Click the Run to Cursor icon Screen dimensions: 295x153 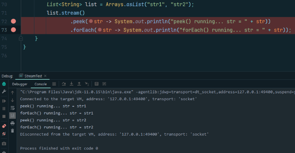87,84
